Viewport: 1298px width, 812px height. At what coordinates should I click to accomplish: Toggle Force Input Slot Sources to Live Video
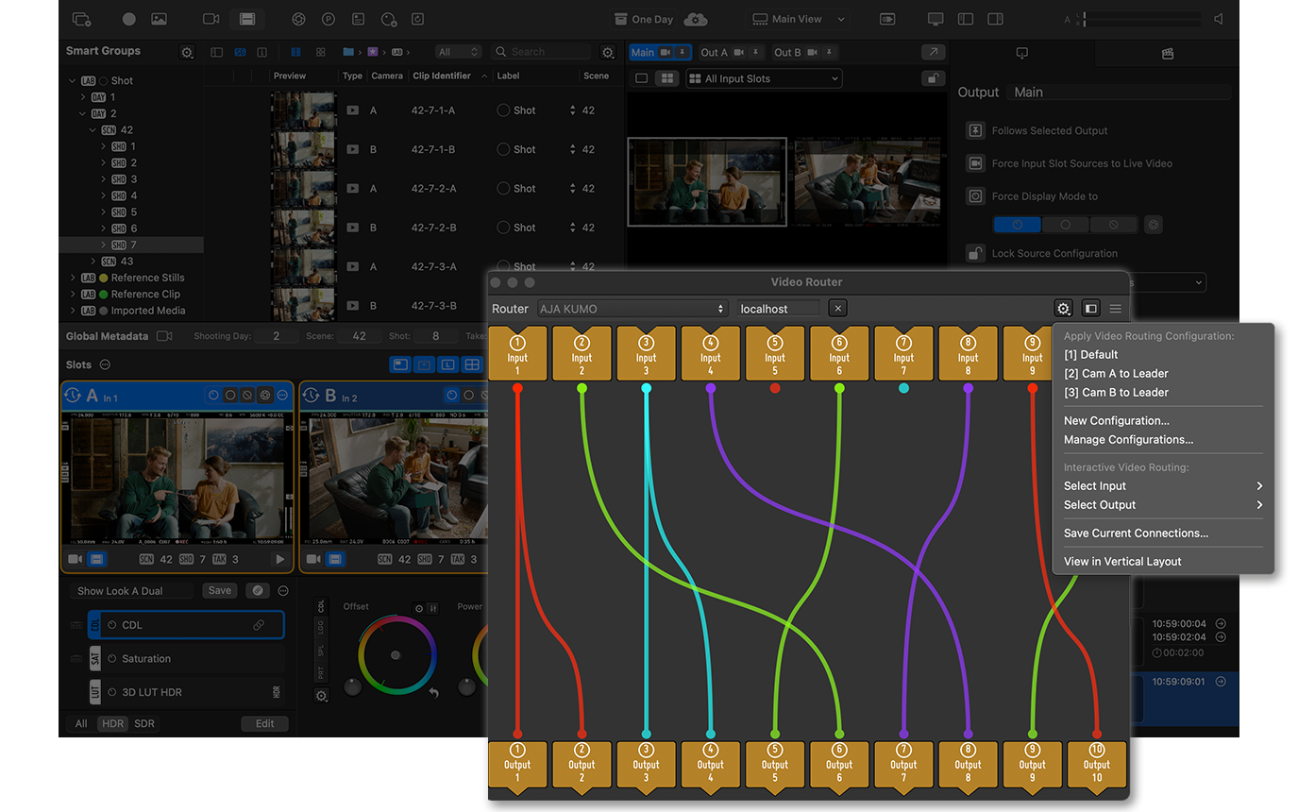(975, 163)
